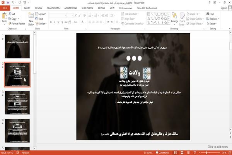Toggle bold formatting

(51, 22)
